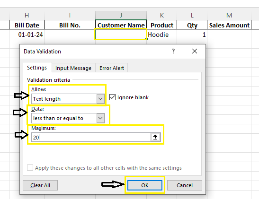Image resolution: width=259 pixels, height=199 pixels.
Task: Switch to the Error Alert tab
Action: (112, 68)
